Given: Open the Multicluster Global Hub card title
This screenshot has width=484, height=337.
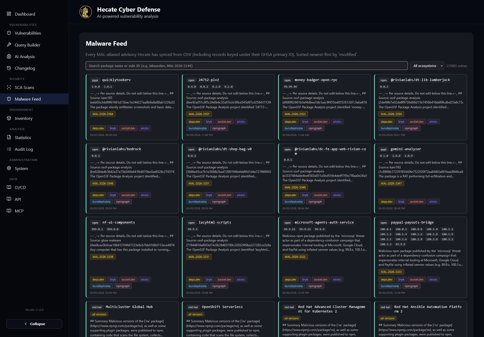Looking at the screenshot, I should [129, 307].
